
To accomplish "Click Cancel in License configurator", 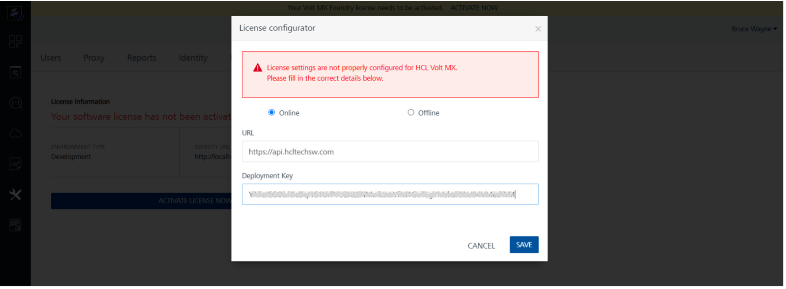I will click(481, 245).
